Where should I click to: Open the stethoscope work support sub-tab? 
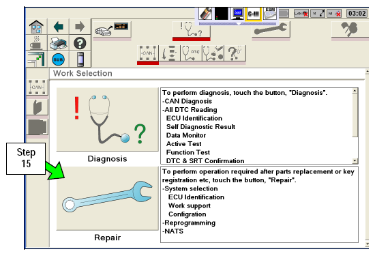click(213, 53)
